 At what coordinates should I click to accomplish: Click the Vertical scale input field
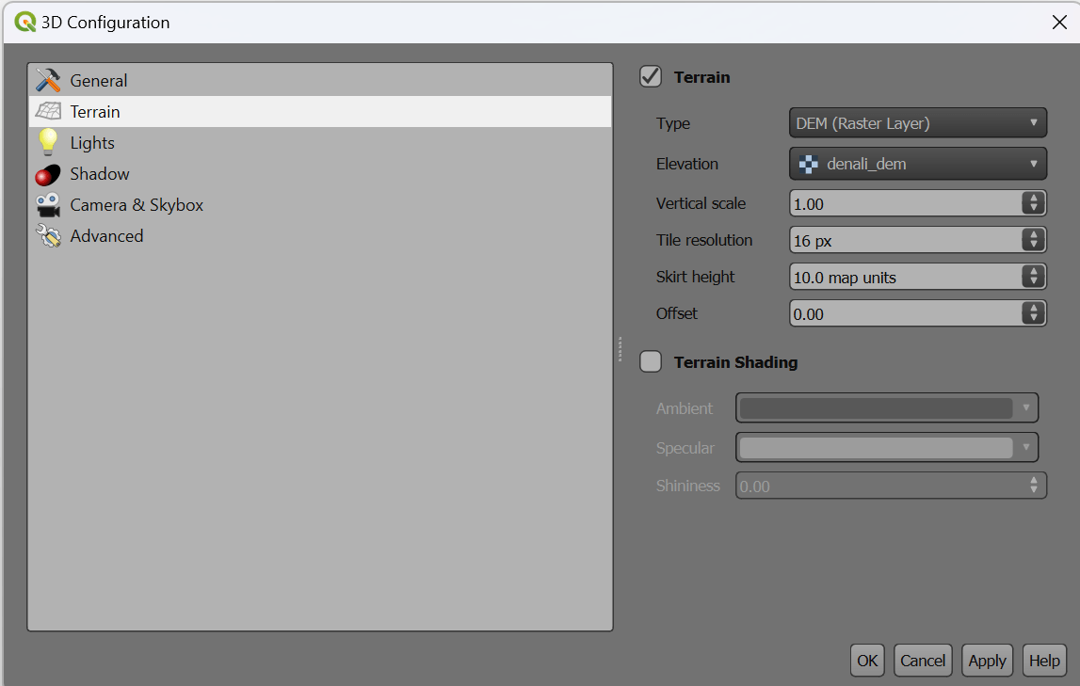[904, 203]
